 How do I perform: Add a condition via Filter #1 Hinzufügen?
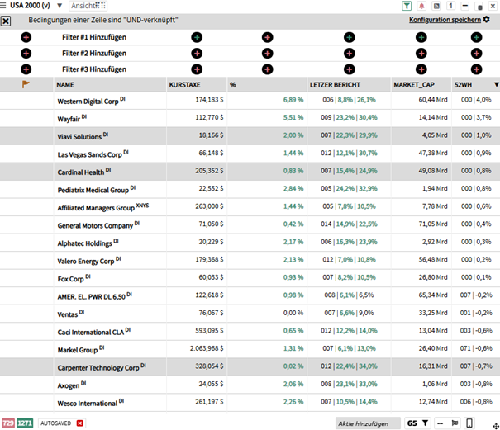click(x=93, y=38)
